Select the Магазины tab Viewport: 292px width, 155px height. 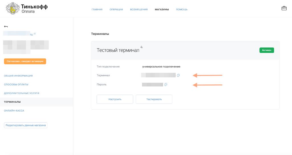[x=162, y=9]
